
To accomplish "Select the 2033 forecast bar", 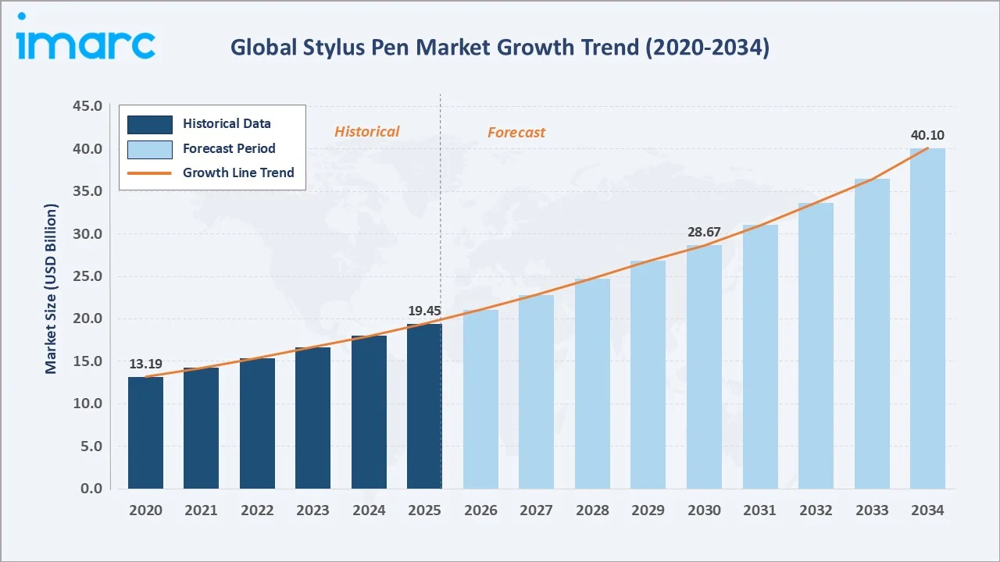I will tap(872, 333).
